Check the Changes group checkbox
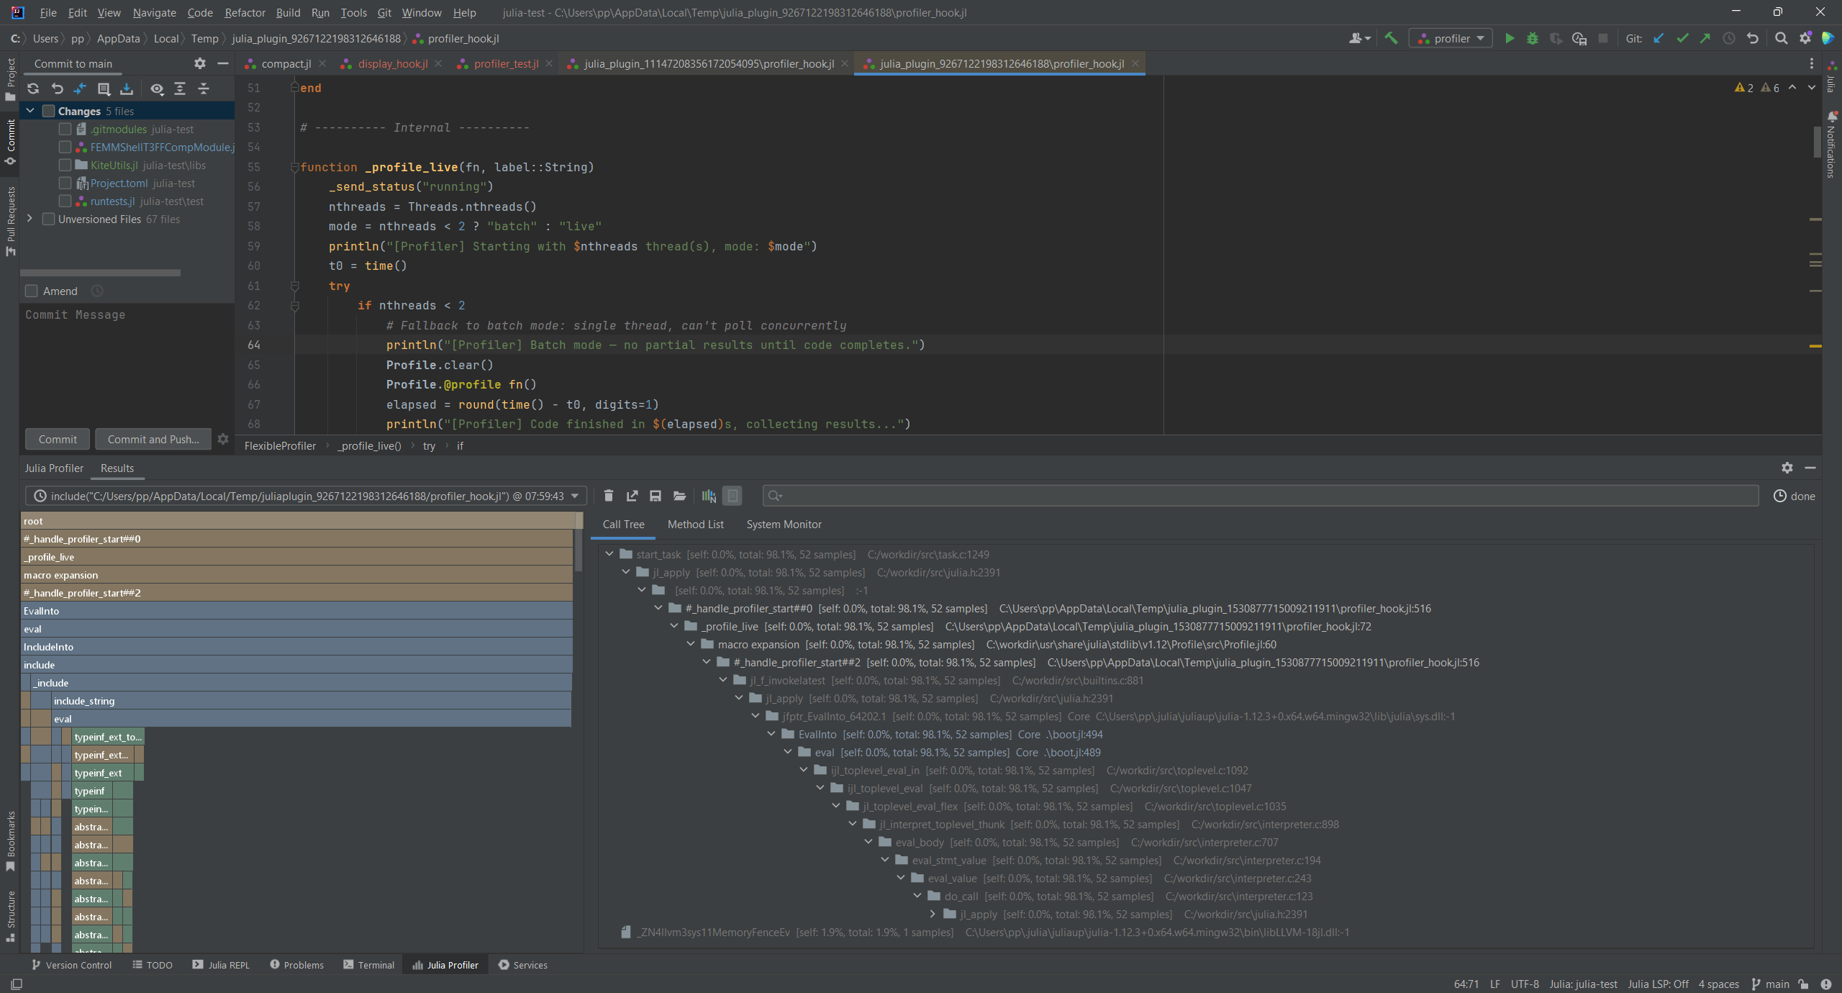The width and height of the screenshot is (1842, 993). point(49,111)
